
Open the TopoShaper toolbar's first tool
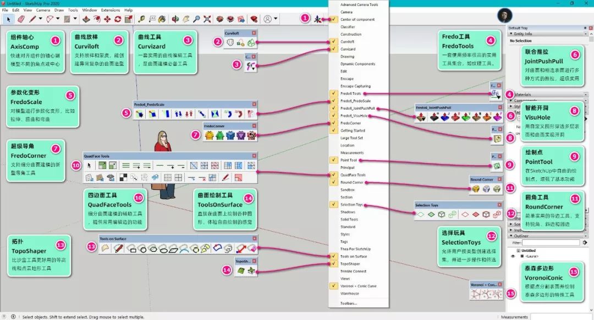pos(240,271)
